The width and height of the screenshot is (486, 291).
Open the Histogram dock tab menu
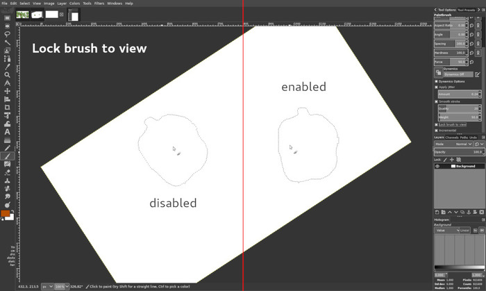coord(483,219)
